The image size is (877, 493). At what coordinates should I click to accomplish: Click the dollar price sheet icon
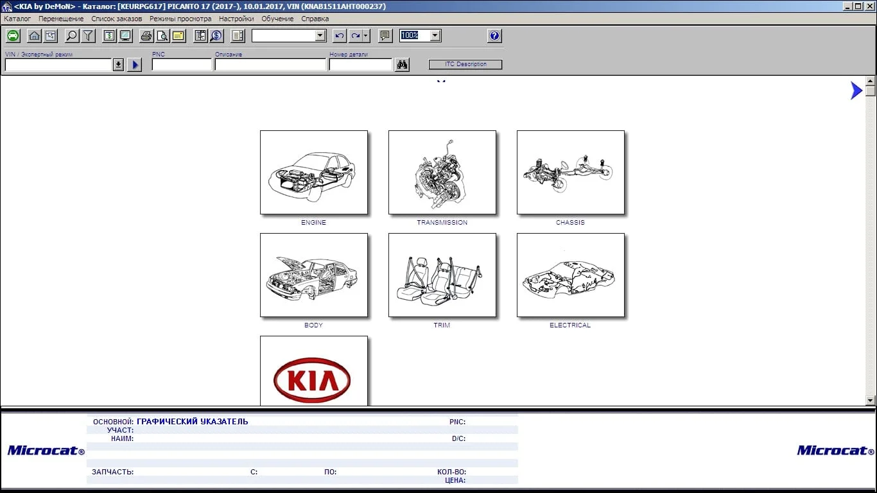pyautogui.click(x=109, y=36)
